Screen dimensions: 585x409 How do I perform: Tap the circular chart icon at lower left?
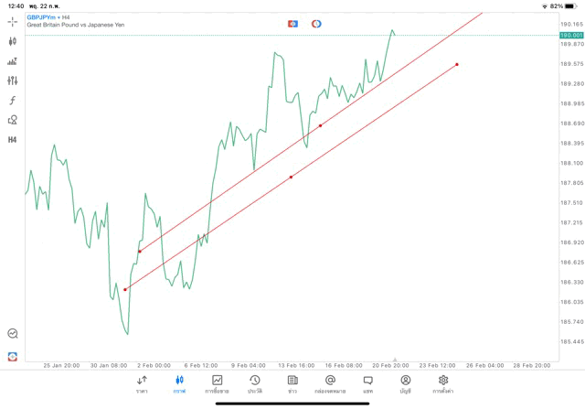13,334
